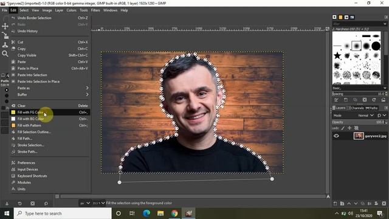Switch to the Channels tab
The width and height of the screenshot is (389, 219).
point(355,108)
